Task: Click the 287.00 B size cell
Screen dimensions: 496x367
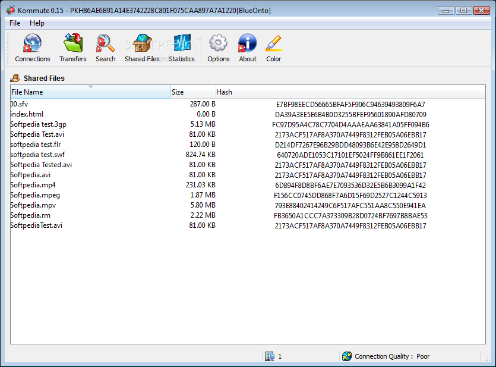Action: [203, 104]
